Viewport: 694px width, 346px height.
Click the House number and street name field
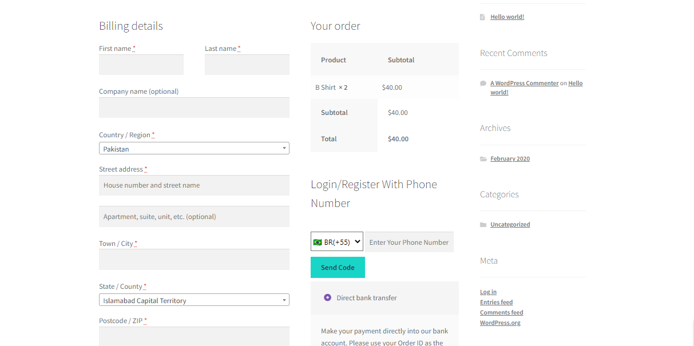pos(194,185)
